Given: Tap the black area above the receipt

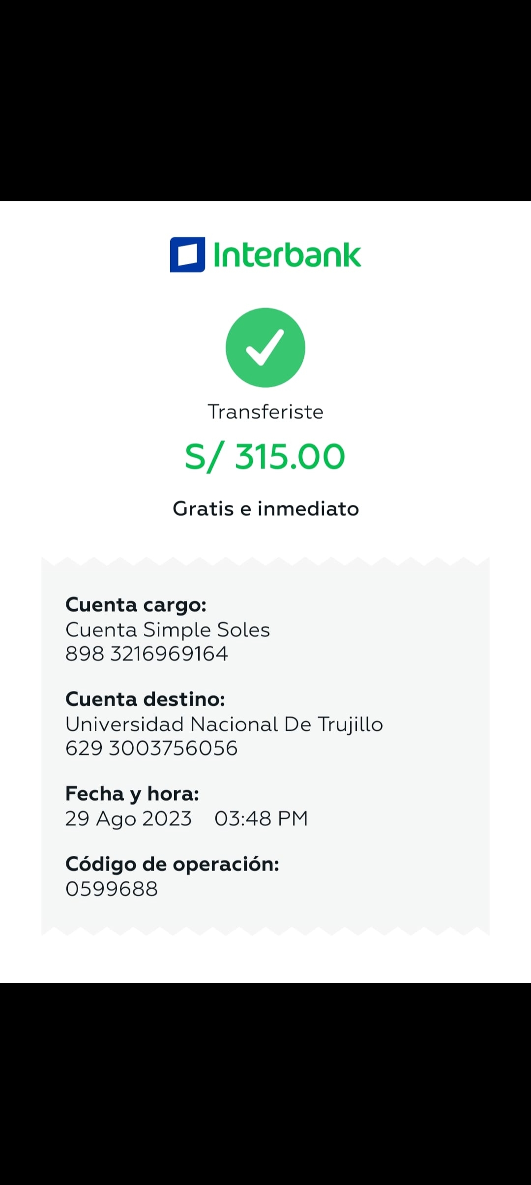Looking at the screenshot, I should 265,98.
